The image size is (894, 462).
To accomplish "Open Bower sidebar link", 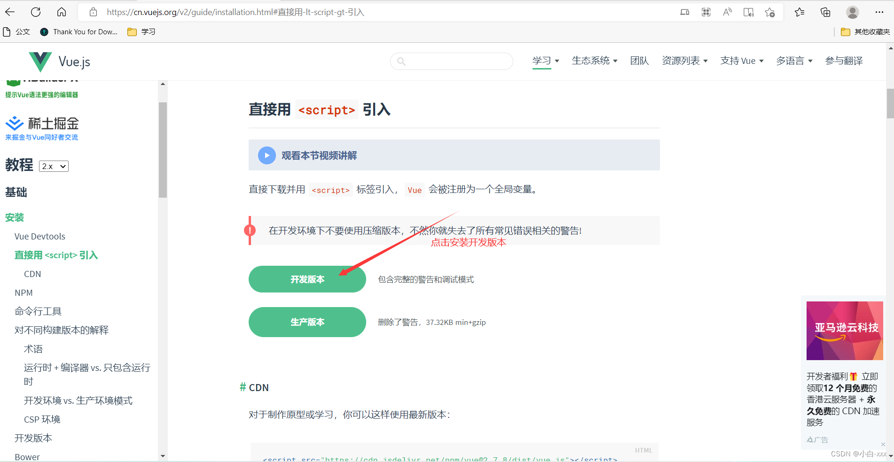I will pyautogui.click(x=27, y=457).
